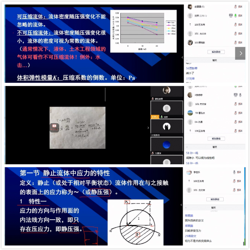Click 101 方文 row camera icon in bottom screenshot
250x250 pixels.
(239, 190)
